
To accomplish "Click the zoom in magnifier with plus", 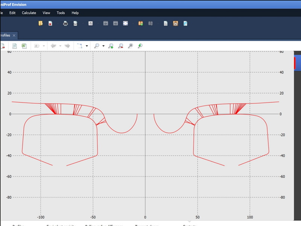I will (111, 46).
